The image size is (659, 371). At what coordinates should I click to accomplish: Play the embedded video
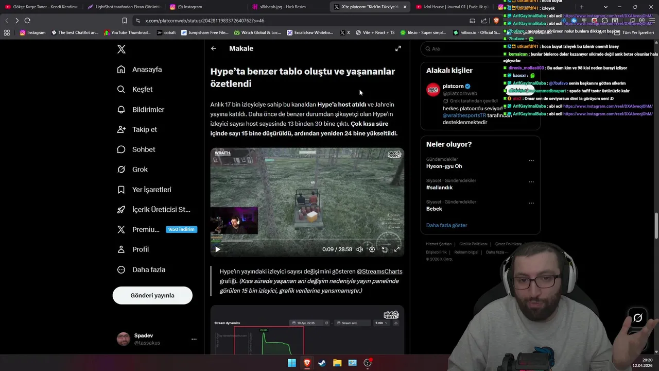click(x=217, y=249)
